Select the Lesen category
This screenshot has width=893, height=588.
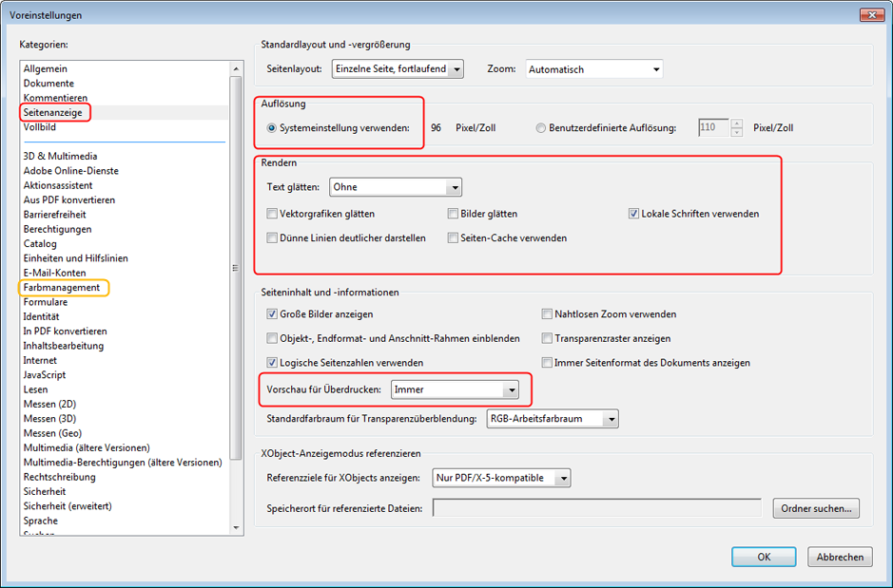[35, 389]
